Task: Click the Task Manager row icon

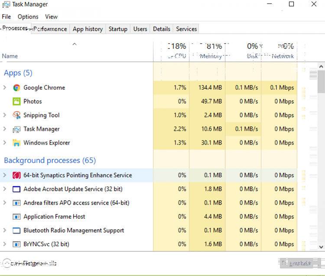Action: [x=16, y=129]
